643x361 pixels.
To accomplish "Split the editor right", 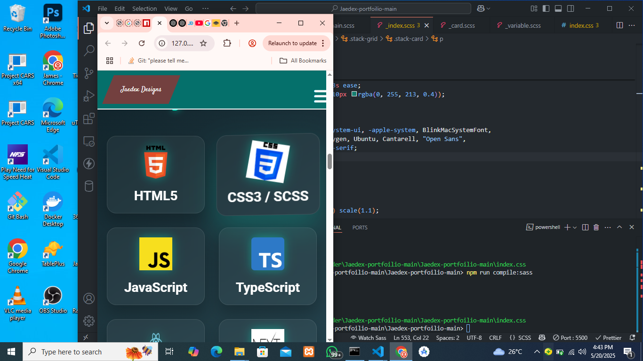I will point(619,25).
